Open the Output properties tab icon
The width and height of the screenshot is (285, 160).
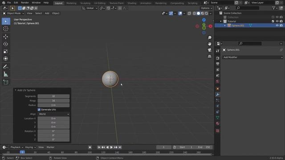218,64
